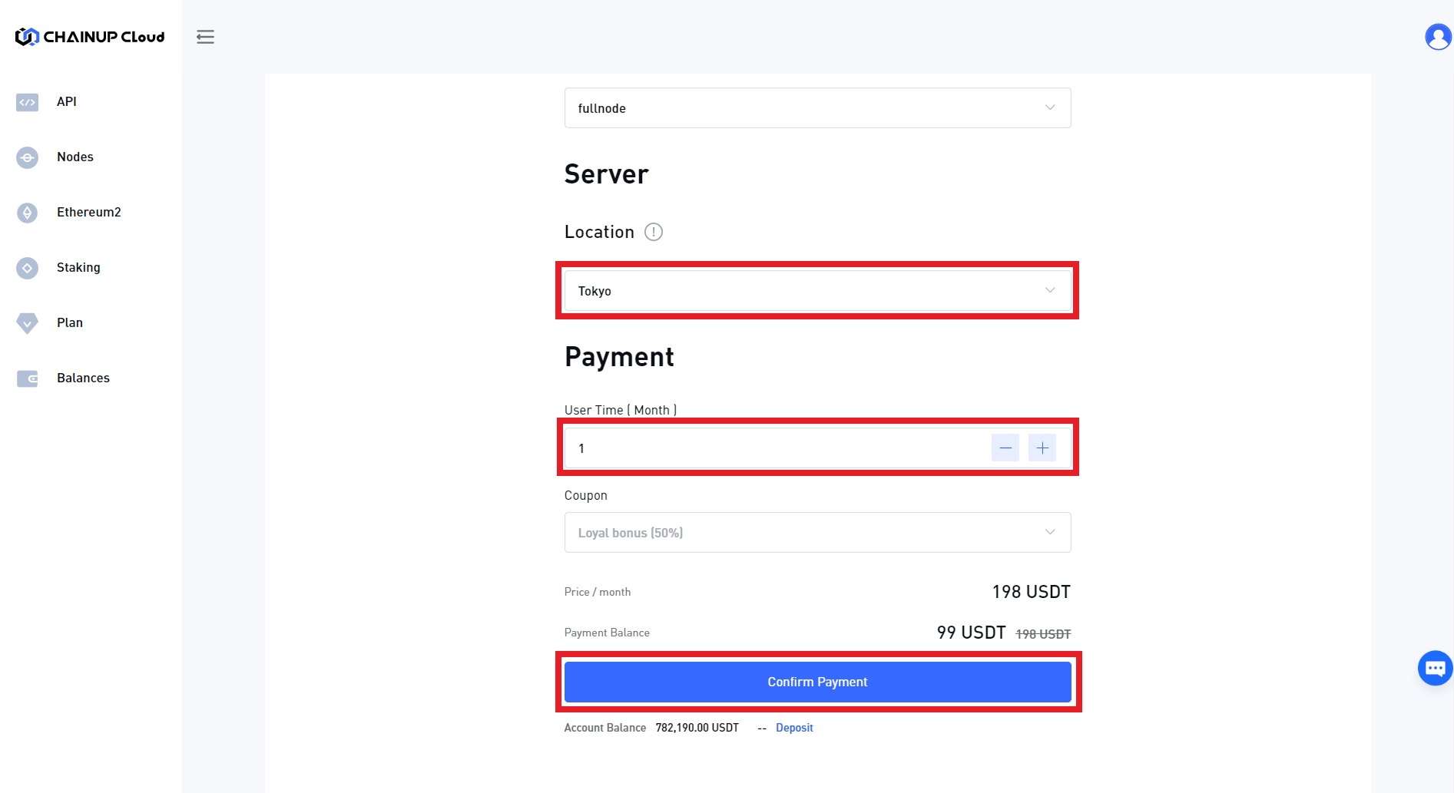
Task: Go to the Plan menu item
Action: (70, 323)
